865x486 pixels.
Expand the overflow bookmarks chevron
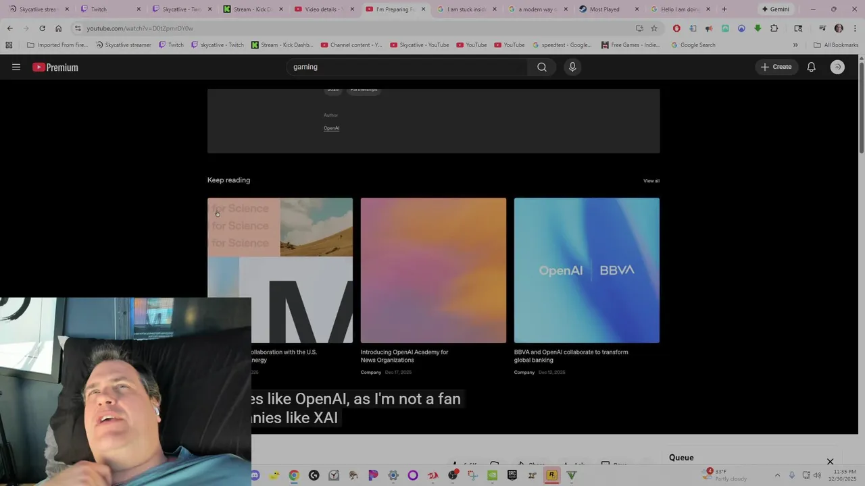pyautogui.click(x=795, y=45)
